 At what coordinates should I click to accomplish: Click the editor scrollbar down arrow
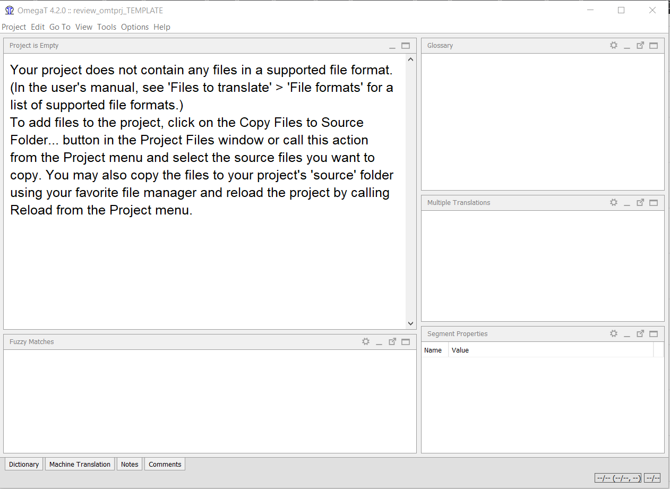[x=410, y=323]
